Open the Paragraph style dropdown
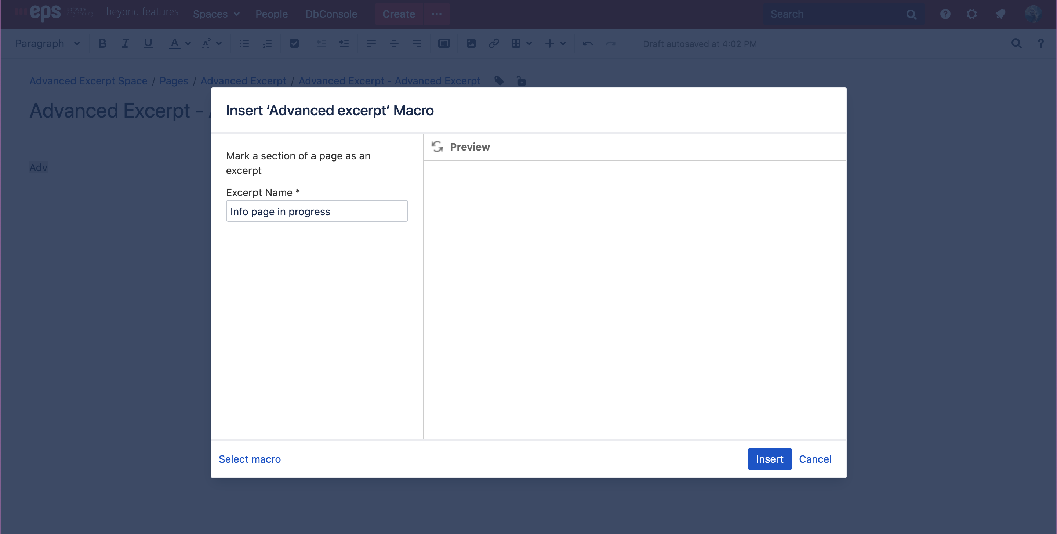This screenshot has height=534, width=1057. coord(48,43)
